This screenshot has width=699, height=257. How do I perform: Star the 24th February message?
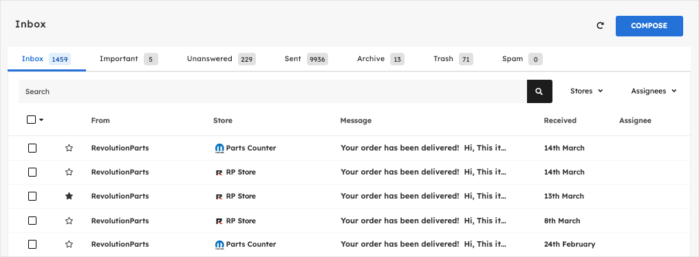[69, 244]
